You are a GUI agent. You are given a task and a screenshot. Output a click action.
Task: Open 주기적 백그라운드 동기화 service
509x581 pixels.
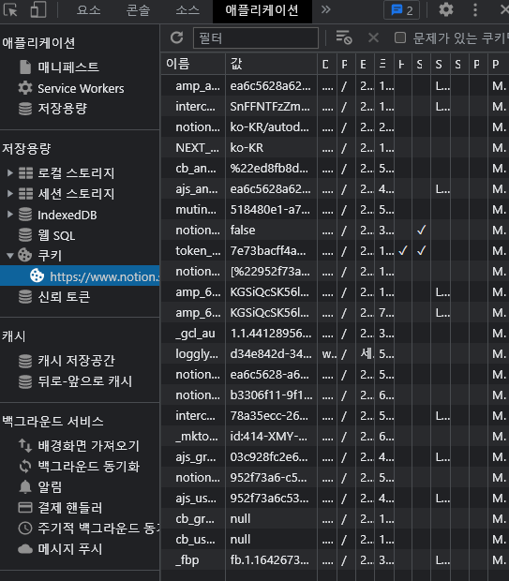(99, 528)
